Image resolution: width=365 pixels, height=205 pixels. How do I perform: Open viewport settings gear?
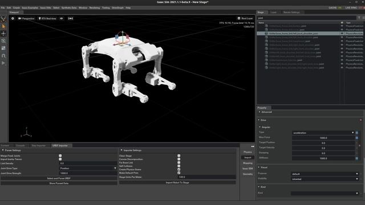coord(13,18)
